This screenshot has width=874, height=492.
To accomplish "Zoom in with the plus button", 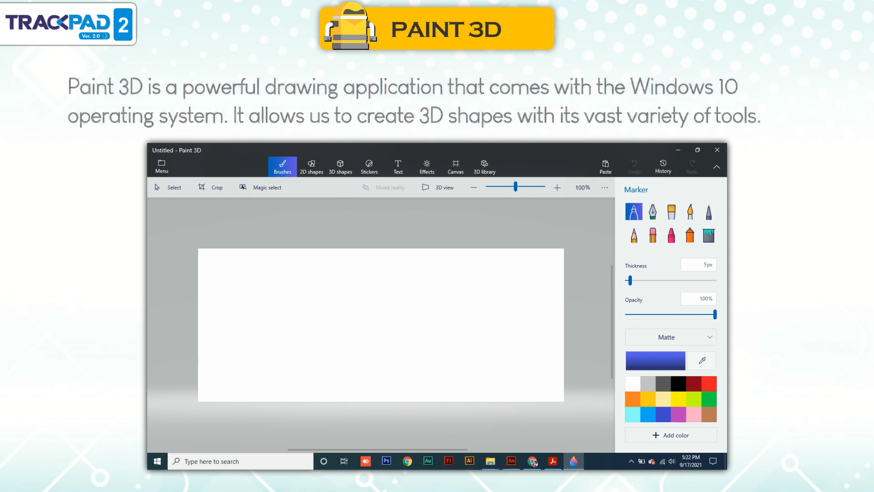I will [557, 188].
